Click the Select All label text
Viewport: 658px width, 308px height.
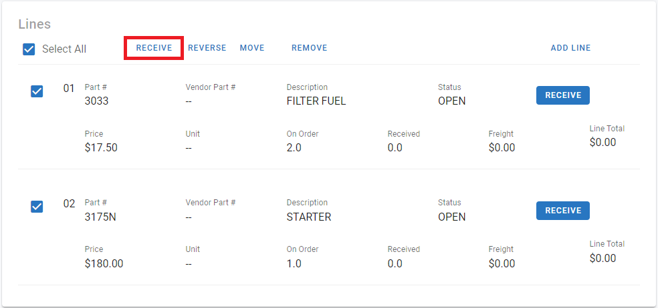tap(64, 49)
